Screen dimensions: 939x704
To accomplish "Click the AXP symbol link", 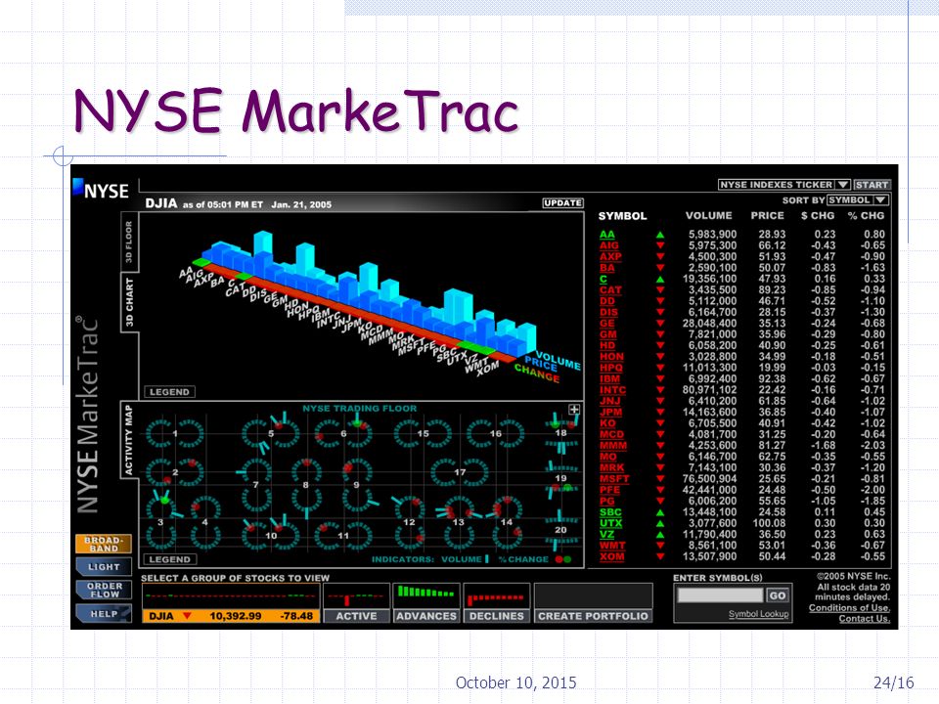I will click(x=610, y=257).
